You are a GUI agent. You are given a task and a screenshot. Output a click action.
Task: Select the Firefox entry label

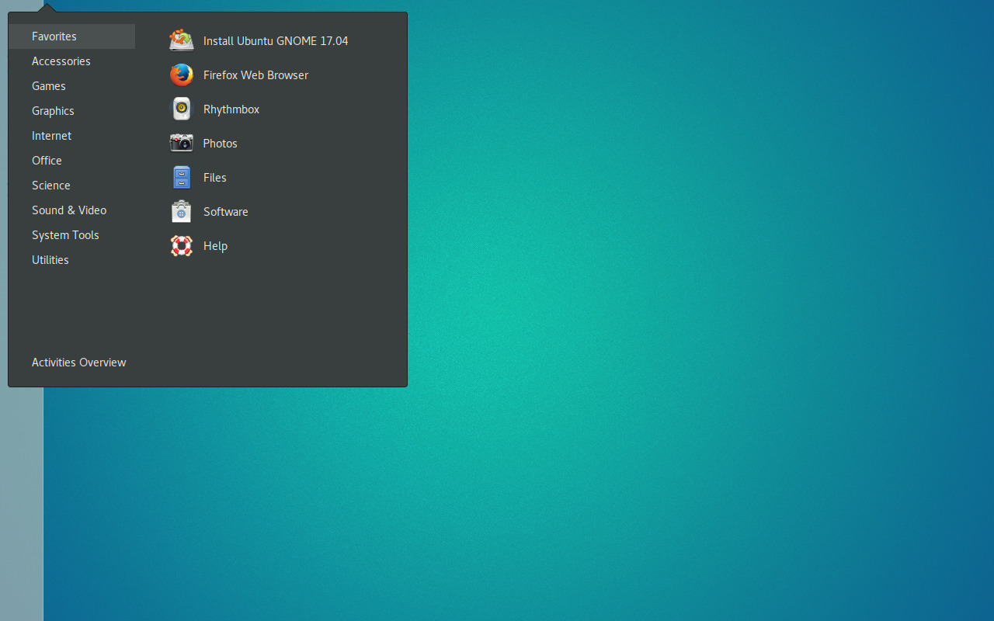(x=255, y=75)
